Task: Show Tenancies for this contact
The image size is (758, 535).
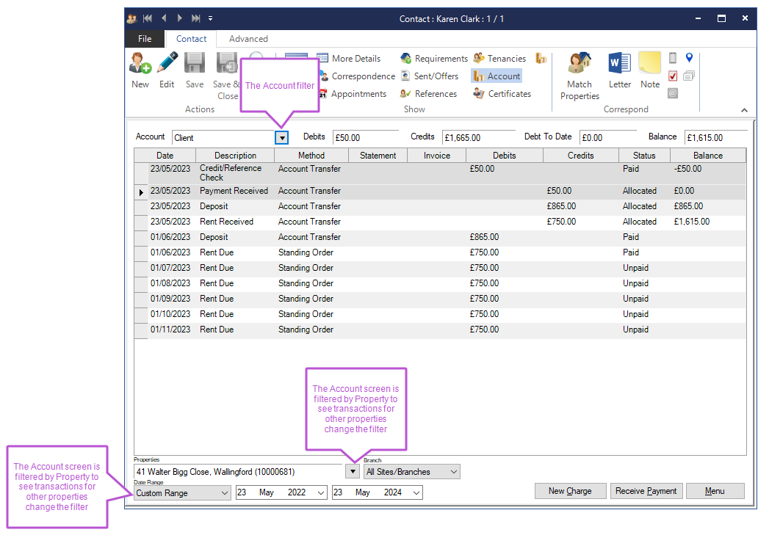Action: click(500, 59)
